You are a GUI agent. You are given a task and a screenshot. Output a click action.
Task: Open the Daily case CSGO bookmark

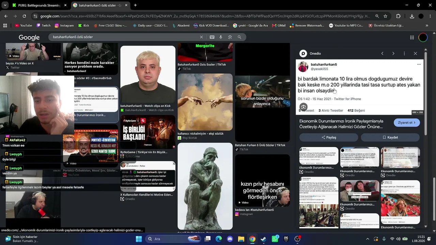(150, 26)
